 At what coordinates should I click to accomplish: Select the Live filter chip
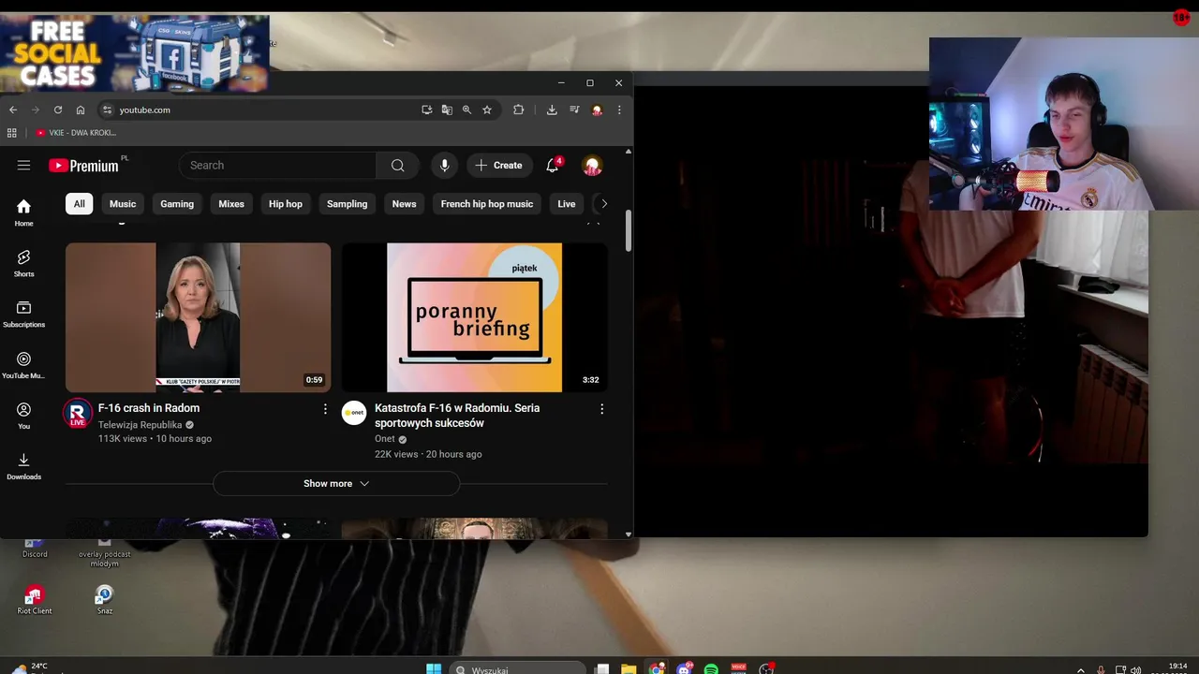click(567, 203)
